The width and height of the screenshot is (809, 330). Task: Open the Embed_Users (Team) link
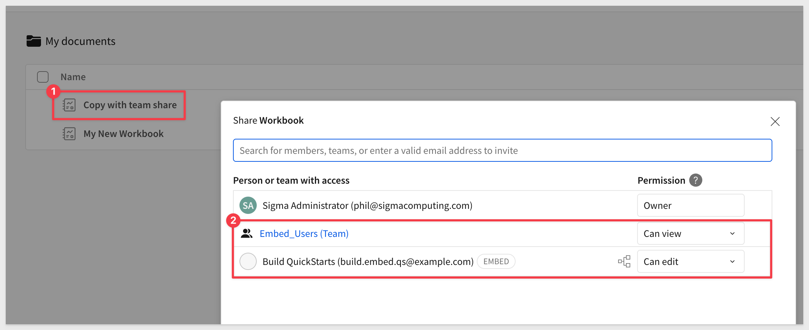pyautogui.click(x=304, y=234)
